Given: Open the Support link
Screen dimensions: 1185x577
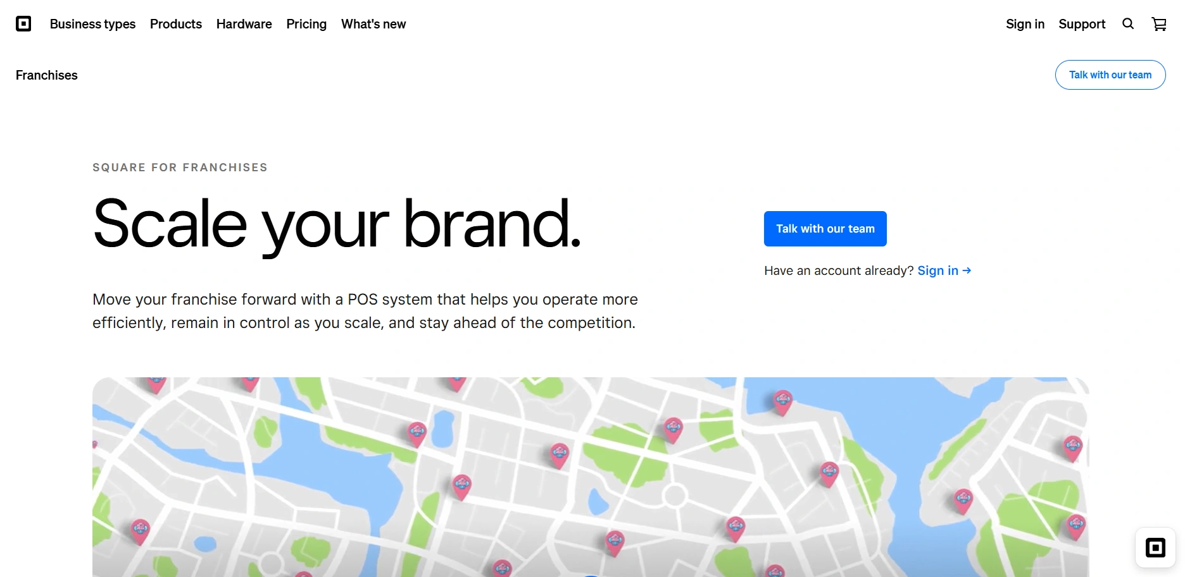Looking at the screenshot, I should (x=1082, y=24).
